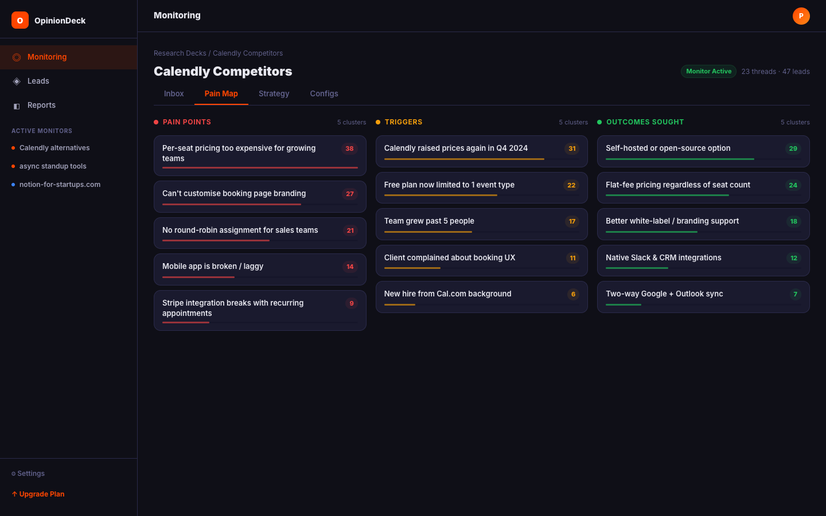Open Reports via its panel icon
The height and width of the screenshot is (516, 826).
[x=16, y=105]
